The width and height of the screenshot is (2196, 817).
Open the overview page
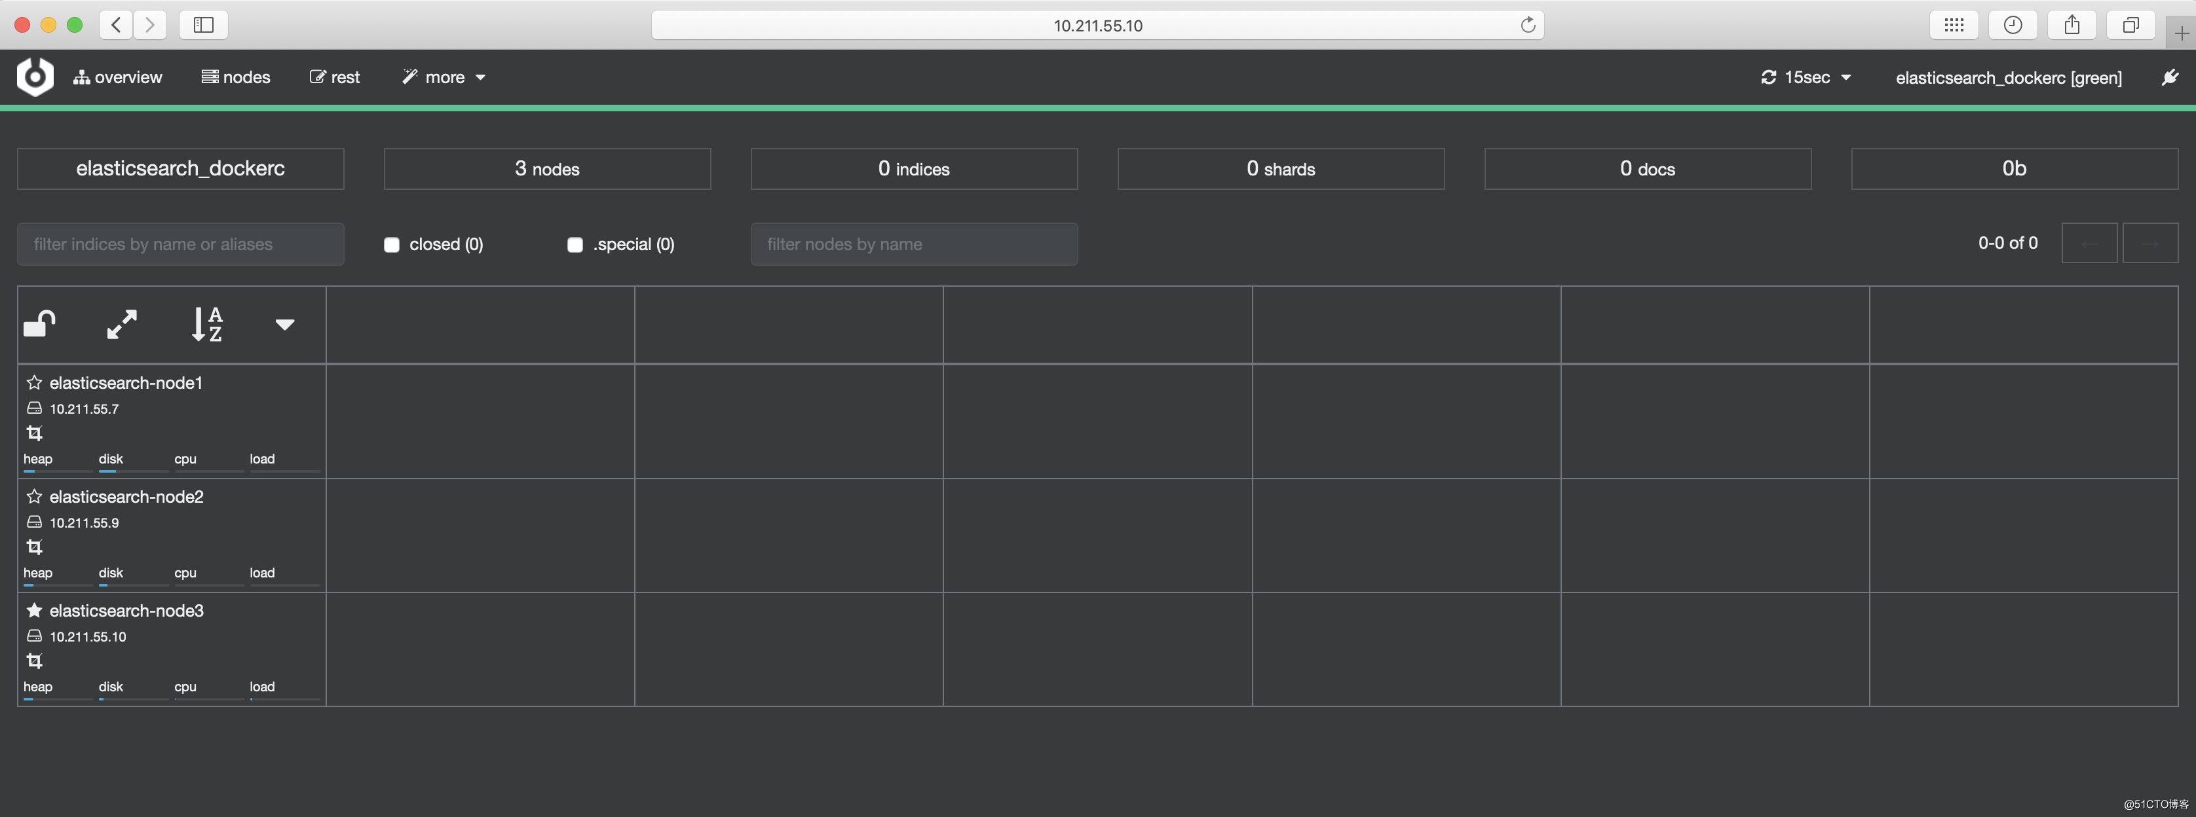click(x=118, y=77)
